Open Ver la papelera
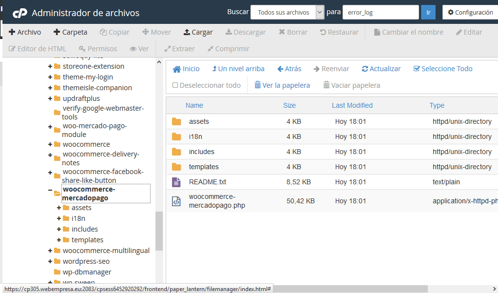The image size is (498, 293). click(282, 85)
